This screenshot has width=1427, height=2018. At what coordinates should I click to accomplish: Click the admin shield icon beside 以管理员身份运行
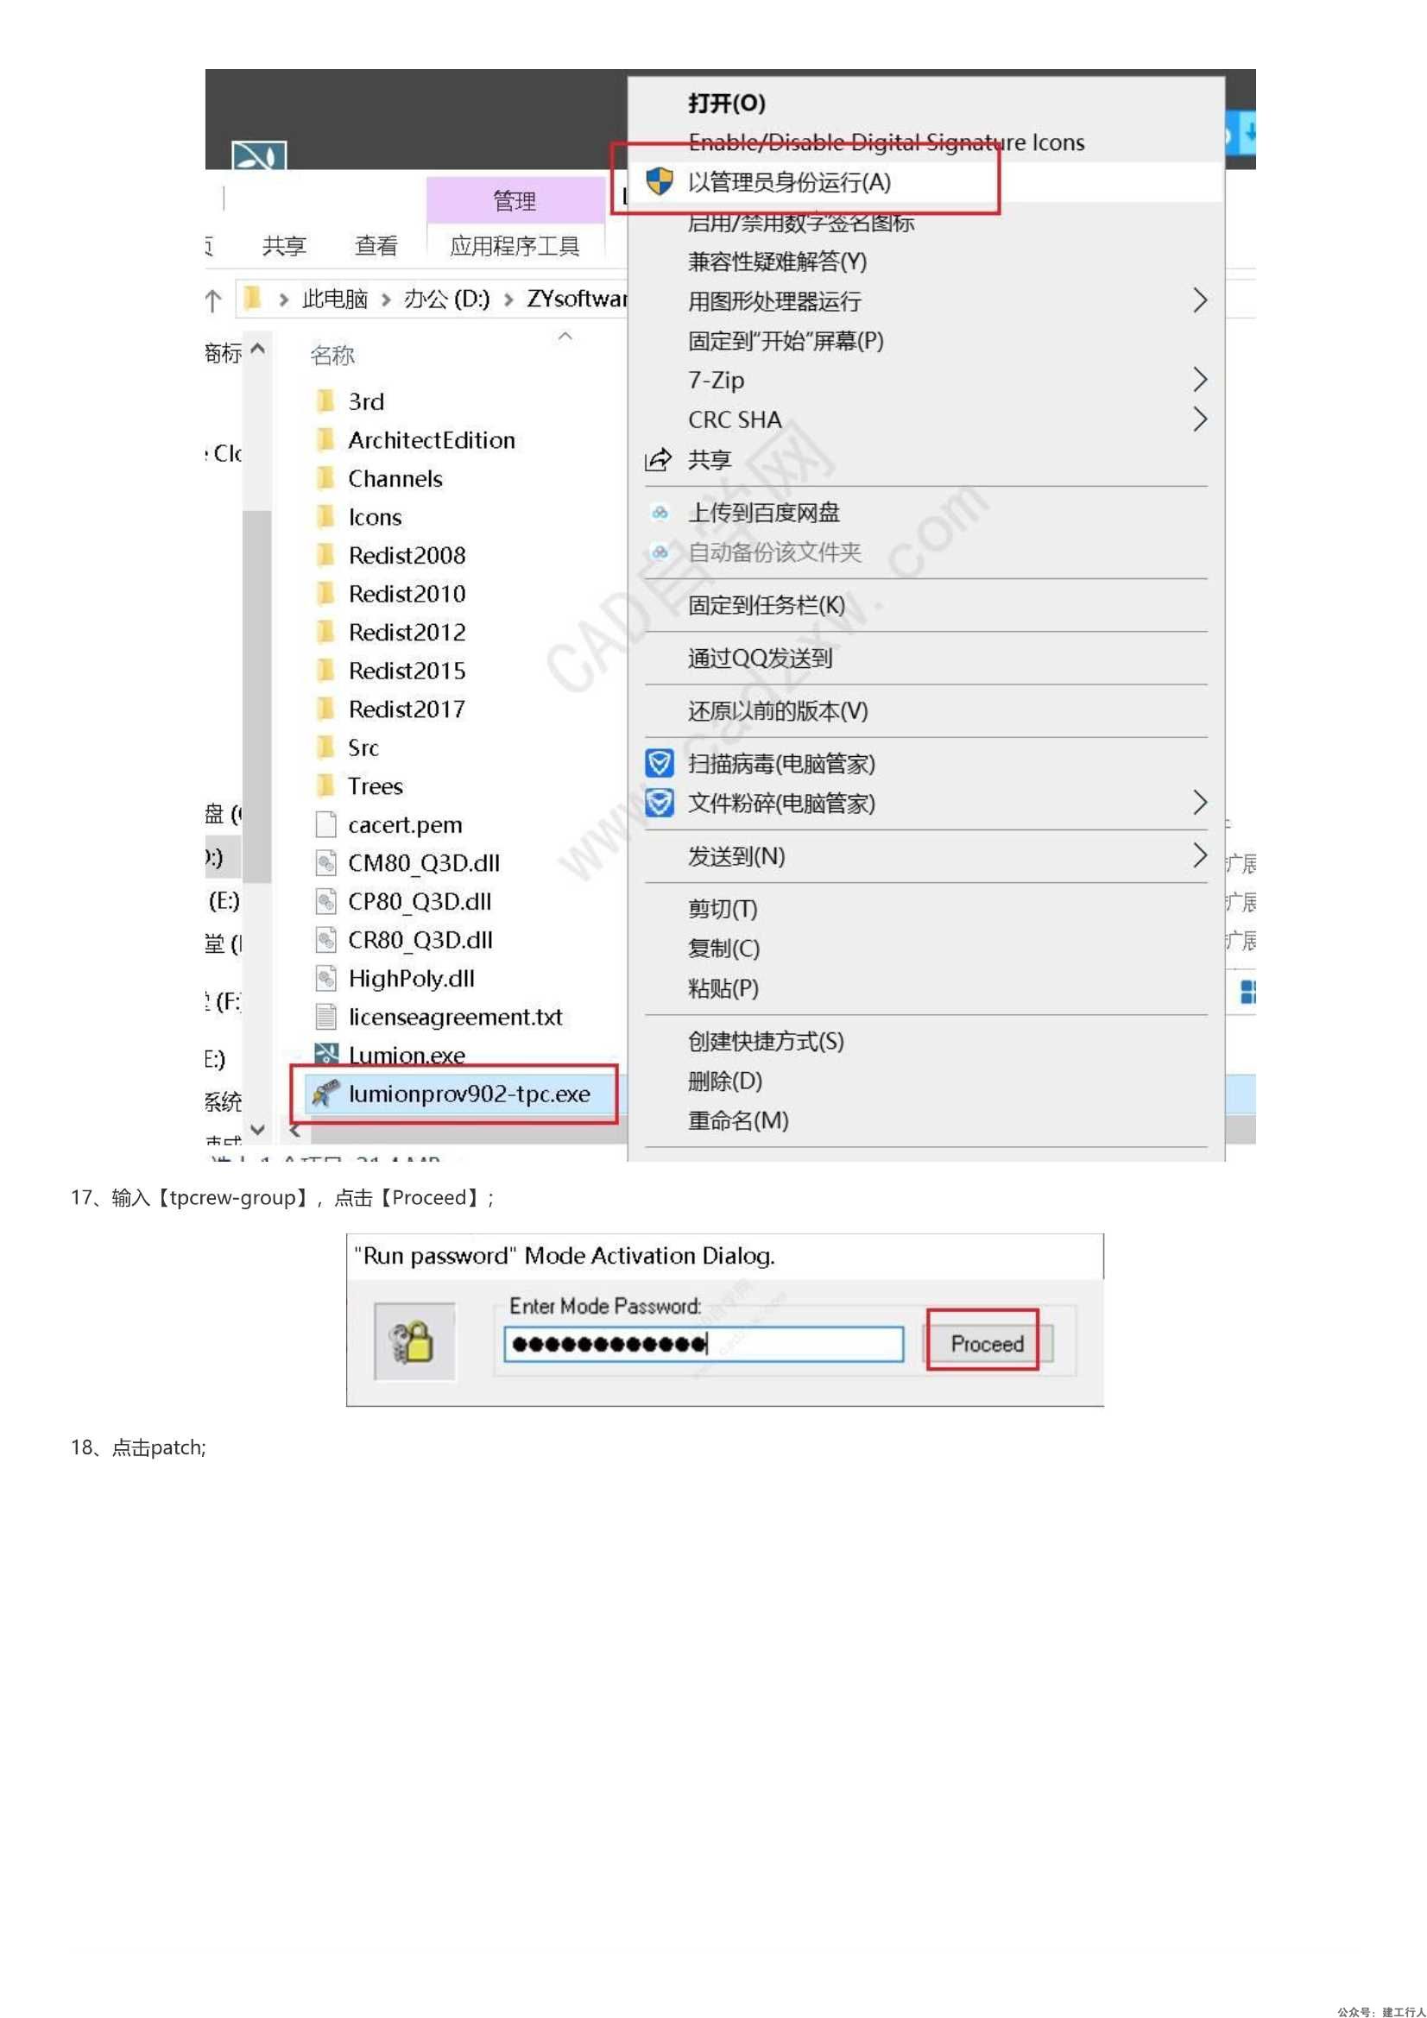[x=660, y=182]
